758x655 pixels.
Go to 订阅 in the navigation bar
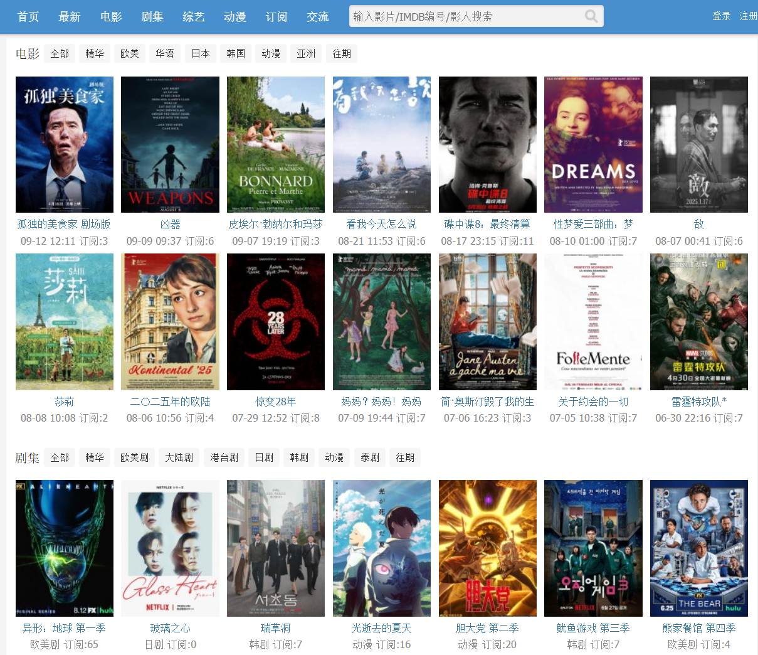276,17
